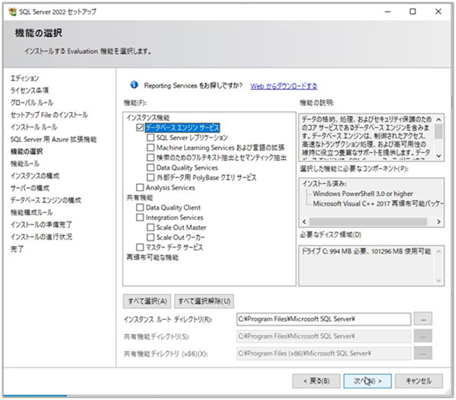
Task: Click the 共有機能ディレクトリ(S) path field
Action: (x=324, y=337)
